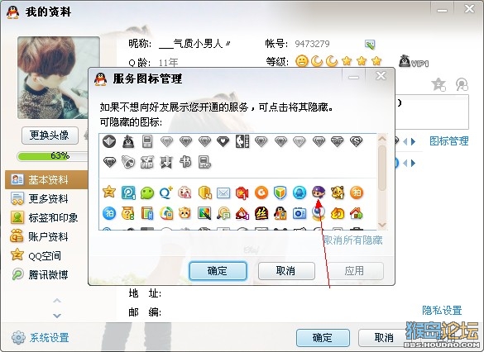Screen dimensions: 484x352
Task: Toggle the grayed black heart diamond icon
Action: 223,141
